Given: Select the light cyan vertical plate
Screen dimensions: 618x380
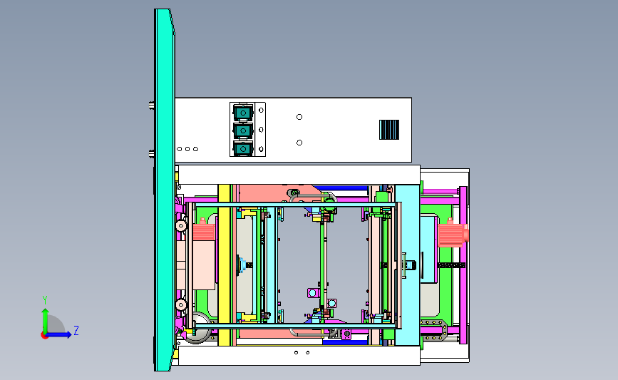Looking at the screenshot, I should [x=408, y=265].
